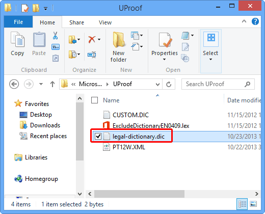
Task: Sort by the Name column header
Action: (111, 100)
